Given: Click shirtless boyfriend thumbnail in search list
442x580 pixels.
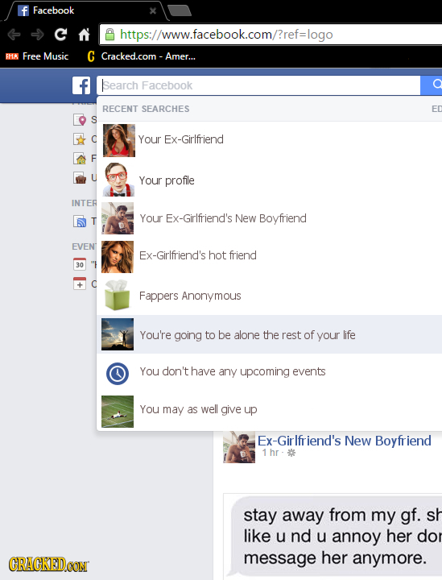Looking at the screenshot, I should 118,218.
